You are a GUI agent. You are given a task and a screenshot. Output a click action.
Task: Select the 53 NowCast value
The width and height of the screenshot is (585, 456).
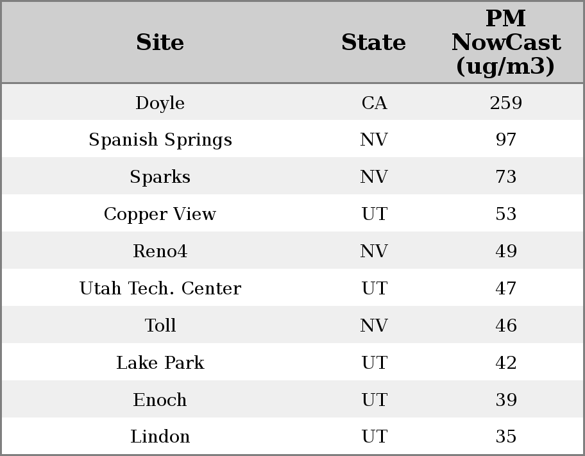[x=505, y=214]
